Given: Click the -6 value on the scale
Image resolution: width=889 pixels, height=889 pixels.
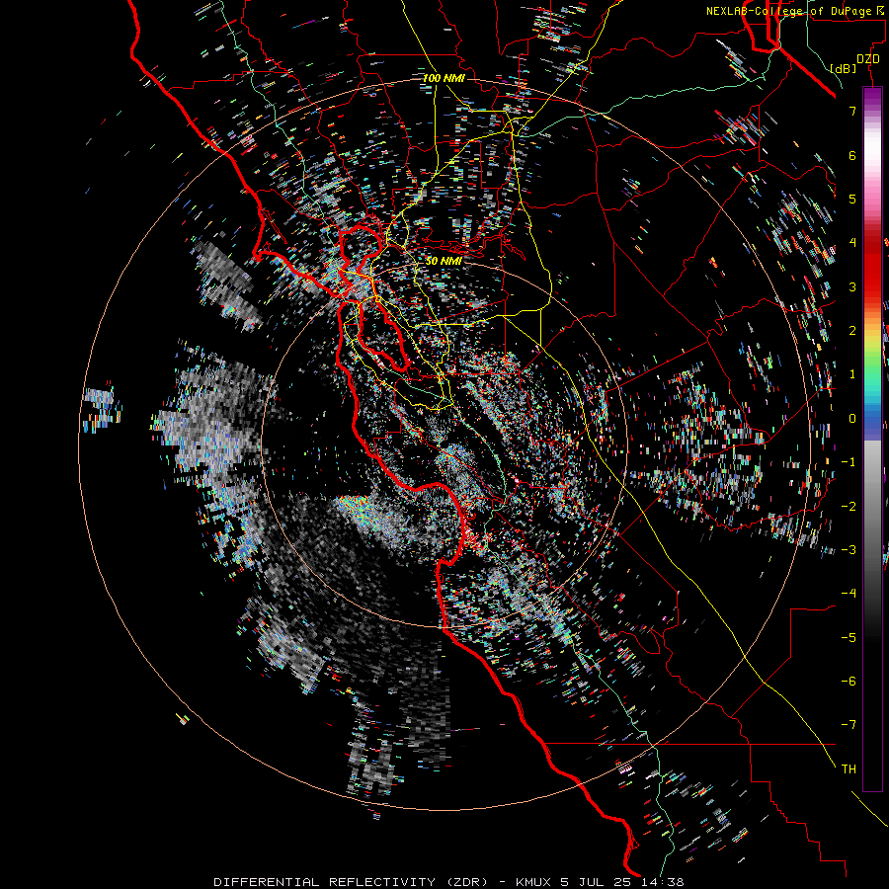Looking at the screenshot, I should (x=849, y=682).
